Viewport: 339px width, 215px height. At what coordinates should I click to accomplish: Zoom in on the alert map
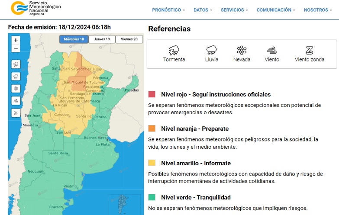[x=16, y=40]
